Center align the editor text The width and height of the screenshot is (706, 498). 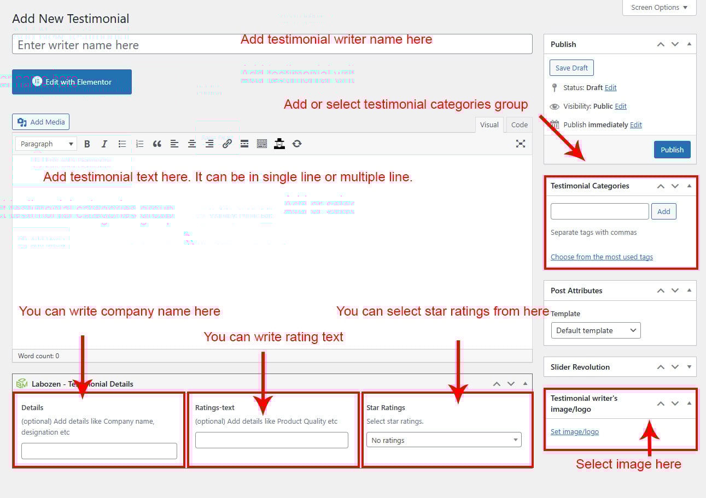(192, 144)
